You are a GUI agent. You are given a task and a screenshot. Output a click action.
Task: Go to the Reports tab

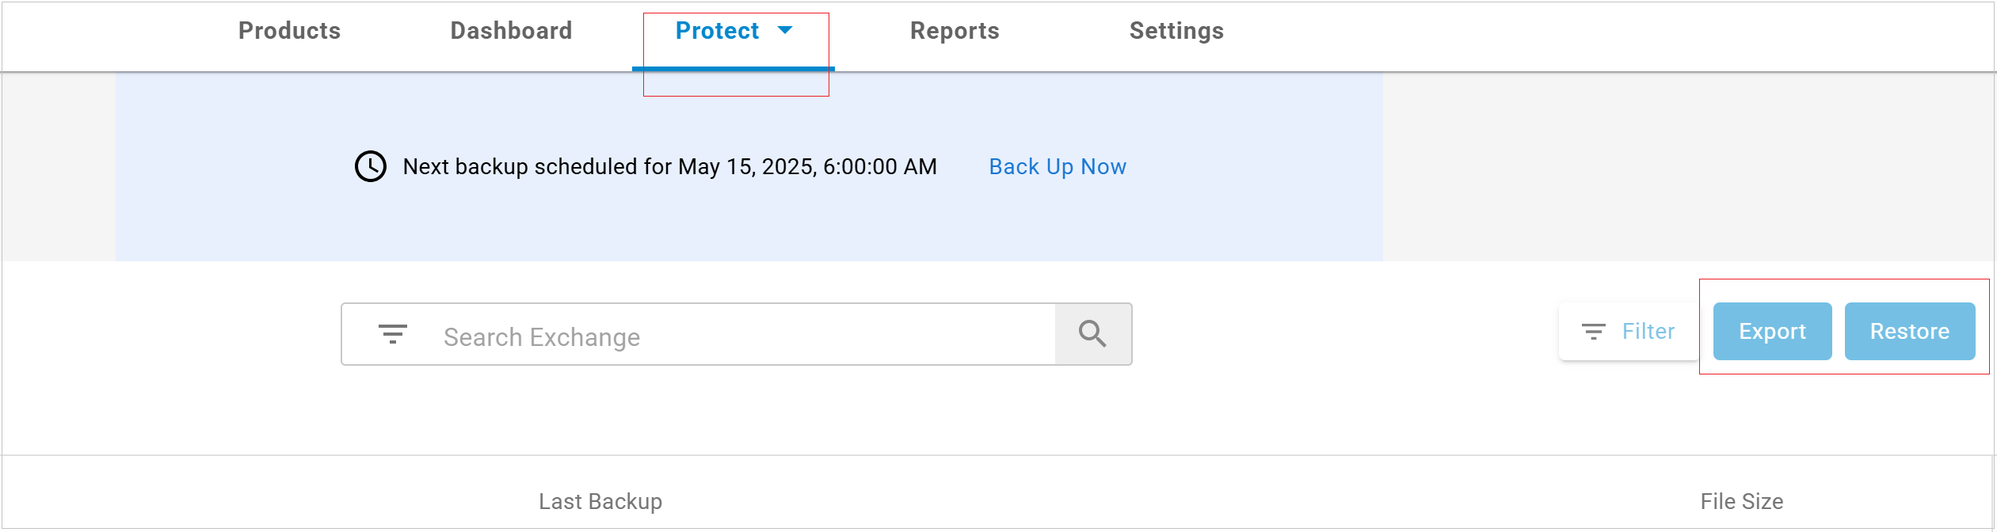point(955,31)
